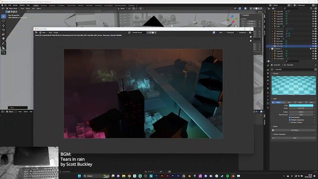Viewport: 318px width, 179px height.
Task: Switch to the Shading workspace tab
Action: point(80,5)
